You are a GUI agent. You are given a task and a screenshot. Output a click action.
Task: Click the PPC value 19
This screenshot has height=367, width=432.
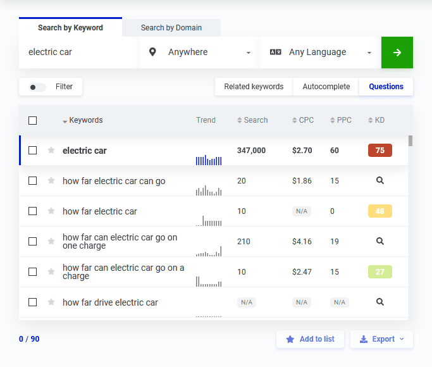pos(335,242)
